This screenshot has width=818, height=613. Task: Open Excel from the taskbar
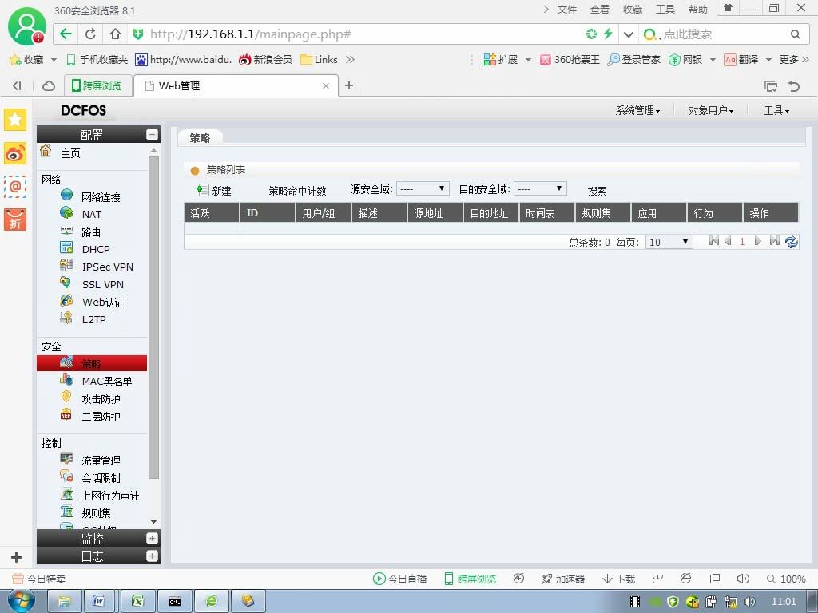pyautogui.click(x=137, y=602)
